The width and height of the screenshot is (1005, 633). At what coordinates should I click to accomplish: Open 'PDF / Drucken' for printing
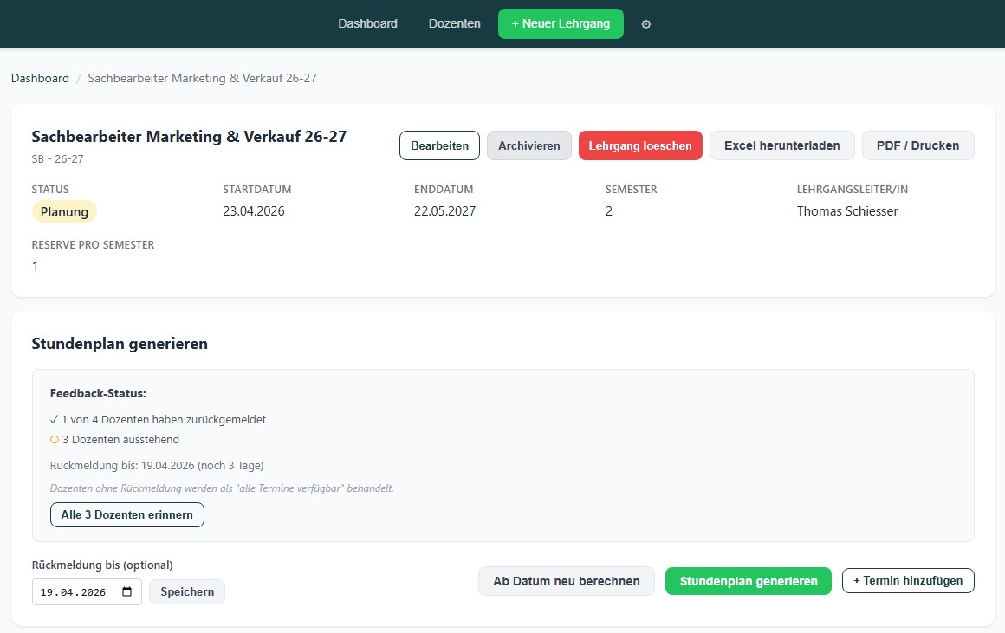917,145
